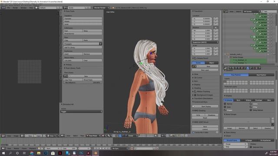Screen dimensions: 278x156
Task: Toggle the Colors display checkbox
Action: 251,104
